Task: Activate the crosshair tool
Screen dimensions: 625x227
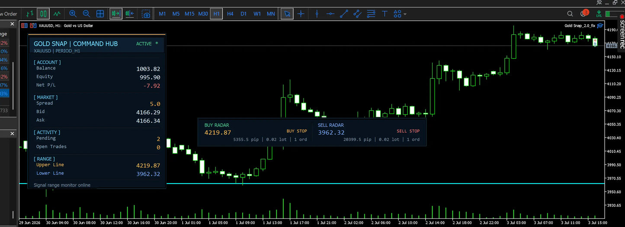Action: [301, 14]
